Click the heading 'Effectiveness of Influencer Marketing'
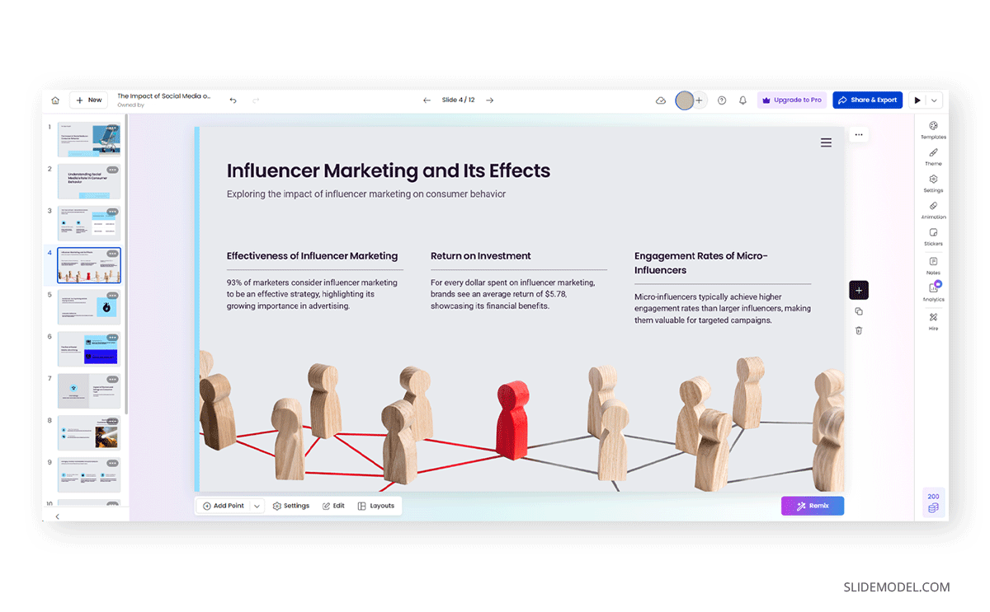The height and width of the screenshot is (612, 990). coord(313,256)
